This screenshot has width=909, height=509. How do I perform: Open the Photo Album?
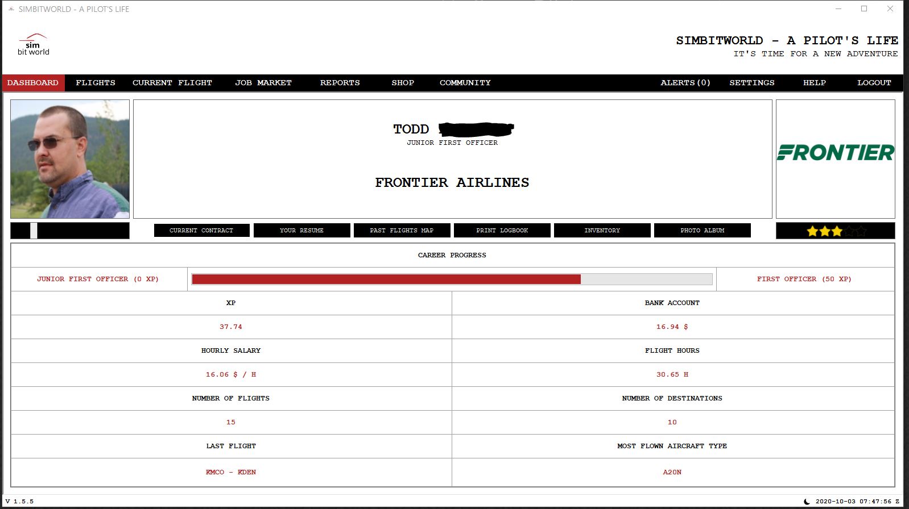(703, 231)
